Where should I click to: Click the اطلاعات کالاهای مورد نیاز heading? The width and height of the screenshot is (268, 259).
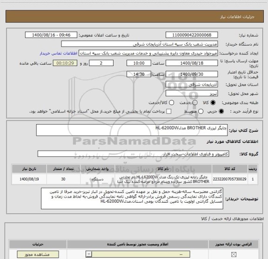pos(233,141)
